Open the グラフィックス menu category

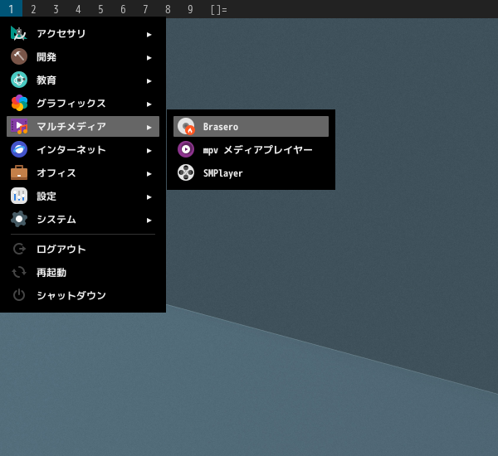click(83, 103)
